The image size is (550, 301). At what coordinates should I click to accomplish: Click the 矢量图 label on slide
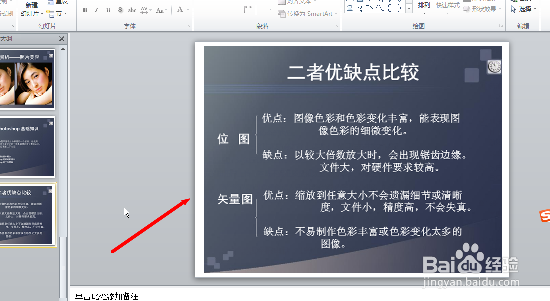[235, 200]
